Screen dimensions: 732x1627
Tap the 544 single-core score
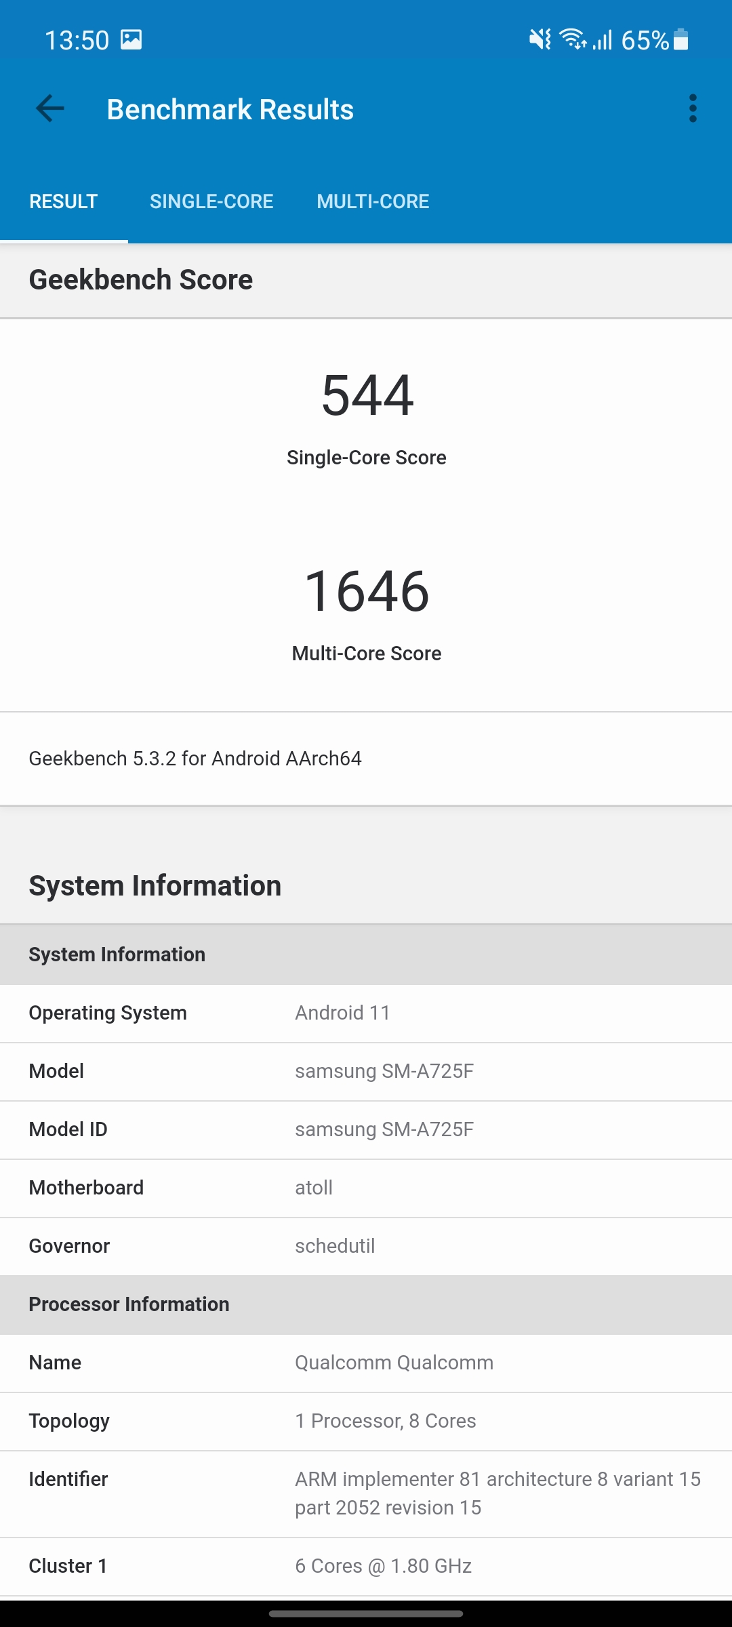coord(367,396)
